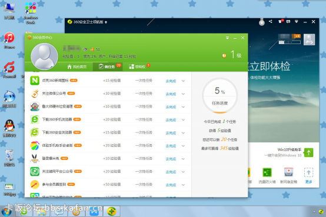This screenshot has height=217, width=326.
Task: Click 去完成 link for 体验手机助手 task
Action: coord(171,146)
